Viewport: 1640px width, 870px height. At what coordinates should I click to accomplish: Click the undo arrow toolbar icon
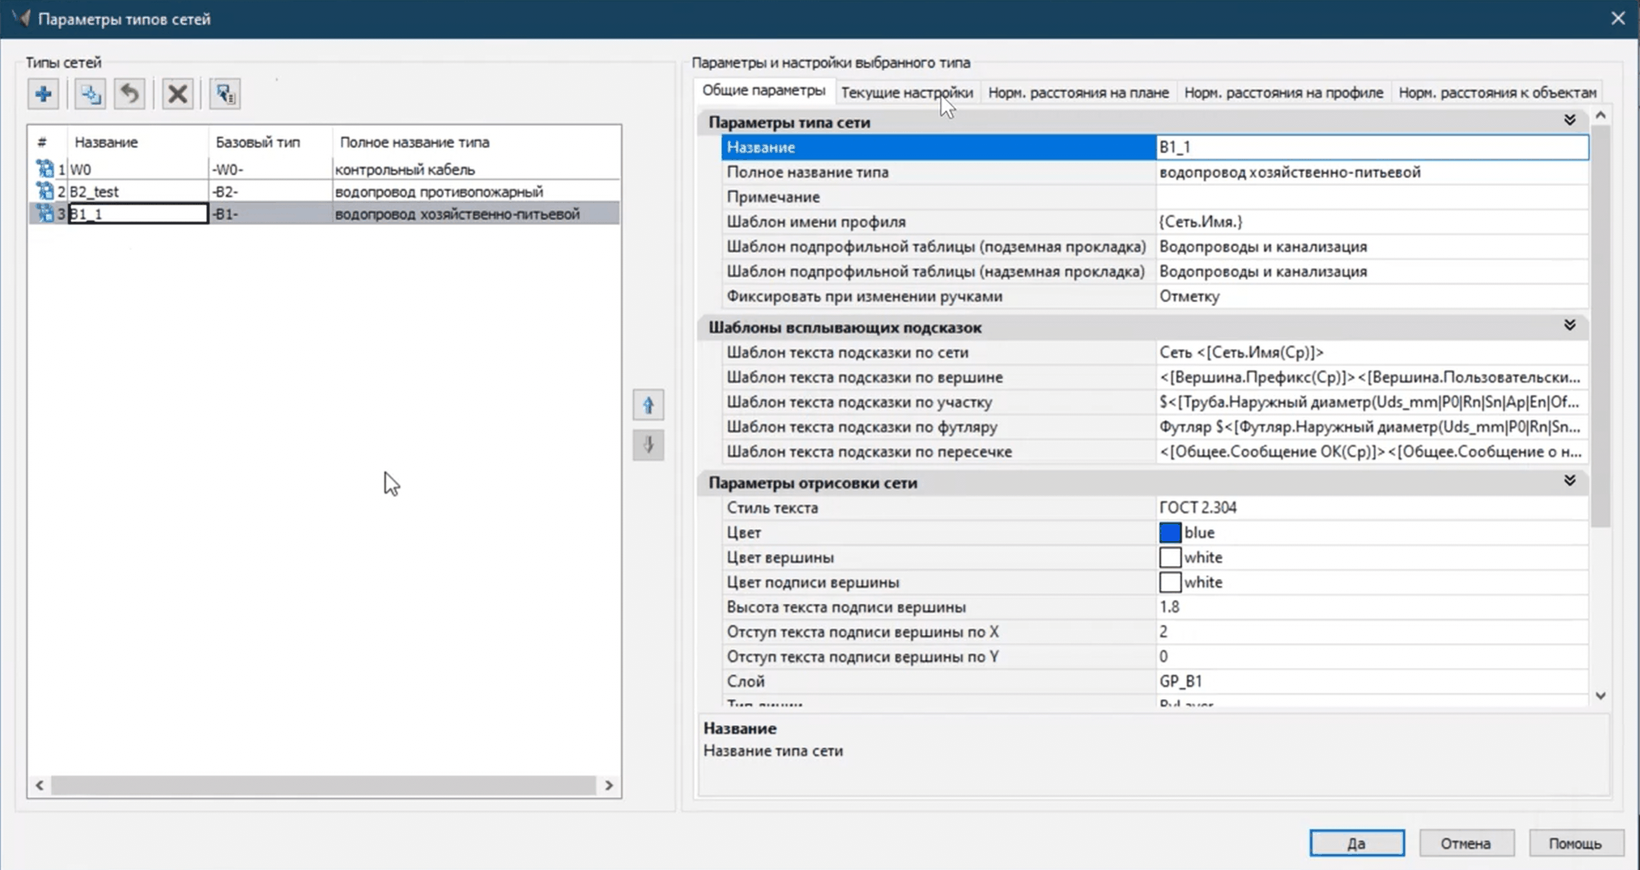pos(130,94)
